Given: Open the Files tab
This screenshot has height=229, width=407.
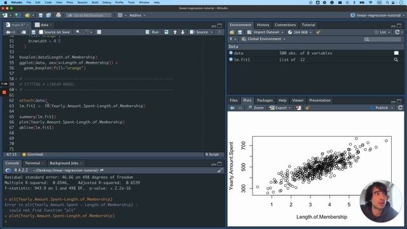Looking at the screenshot, I should coord(233,101).
